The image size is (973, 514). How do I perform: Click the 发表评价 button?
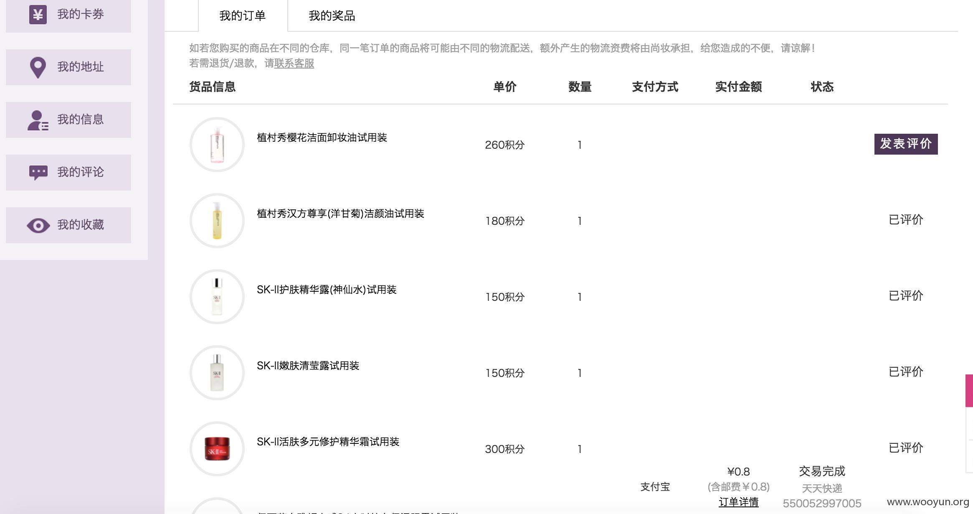click(x=906, y=144)
